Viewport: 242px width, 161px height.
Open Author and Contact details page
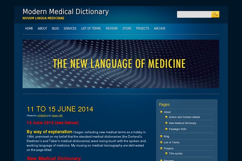click(x=184, y=117)
